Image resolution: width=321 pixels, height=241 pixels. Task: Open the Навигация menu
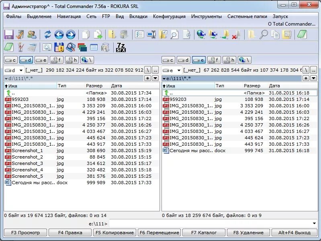[x=69, y=16]
